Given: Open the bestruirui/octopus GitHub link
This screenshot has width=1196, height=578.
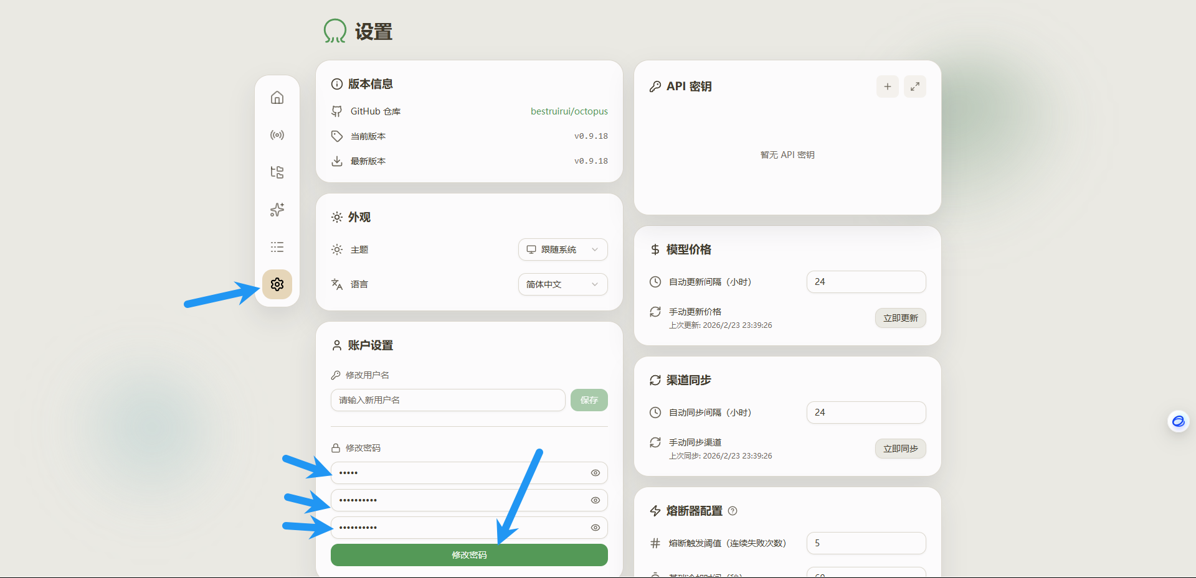Looking at the screenshot, I should coord(569,111).
